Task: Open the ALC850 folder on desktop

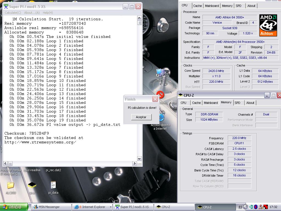Action: click(11, 185)
